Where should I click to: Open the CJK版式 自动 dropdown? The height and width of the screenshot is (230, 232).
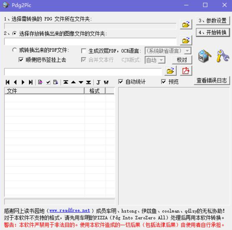click(155, 60)
